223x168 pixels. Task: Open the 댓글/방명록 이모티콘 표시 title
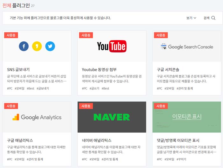pyautogui.click(x=178, y=140)
